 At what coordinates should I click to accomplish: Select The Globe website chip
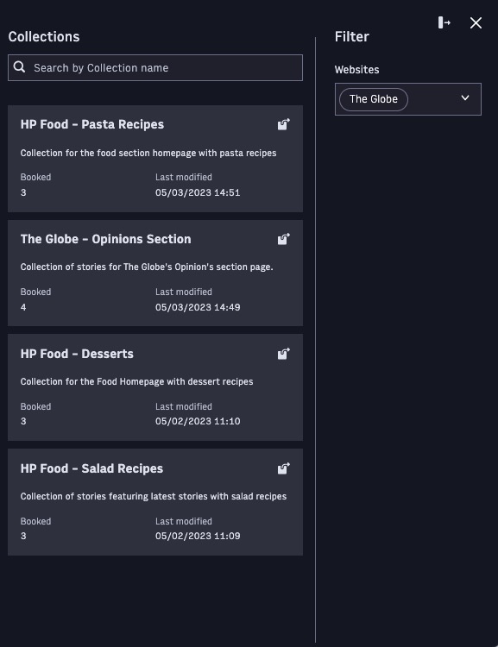tap(374, 99)
